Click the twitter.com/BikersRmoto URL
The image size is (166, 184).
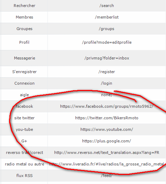pyautogui.click(x=107, y=118)
